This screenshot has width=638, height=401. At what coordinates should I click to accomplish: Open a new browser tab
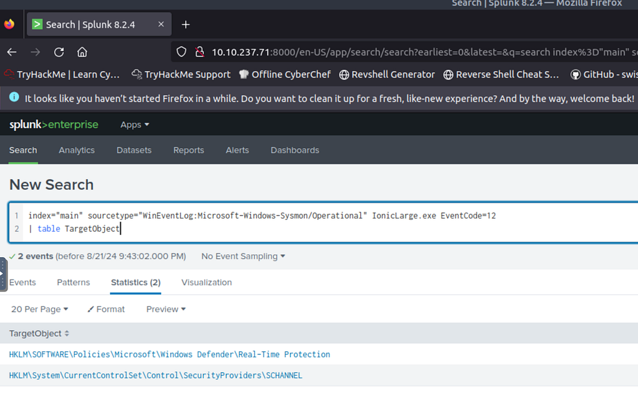[186, 24]
